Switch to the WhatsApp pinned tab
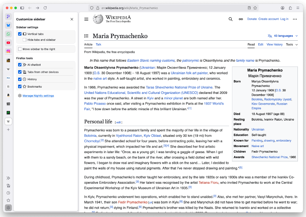This screenshot has width=306, height=217. coord(8,34)
